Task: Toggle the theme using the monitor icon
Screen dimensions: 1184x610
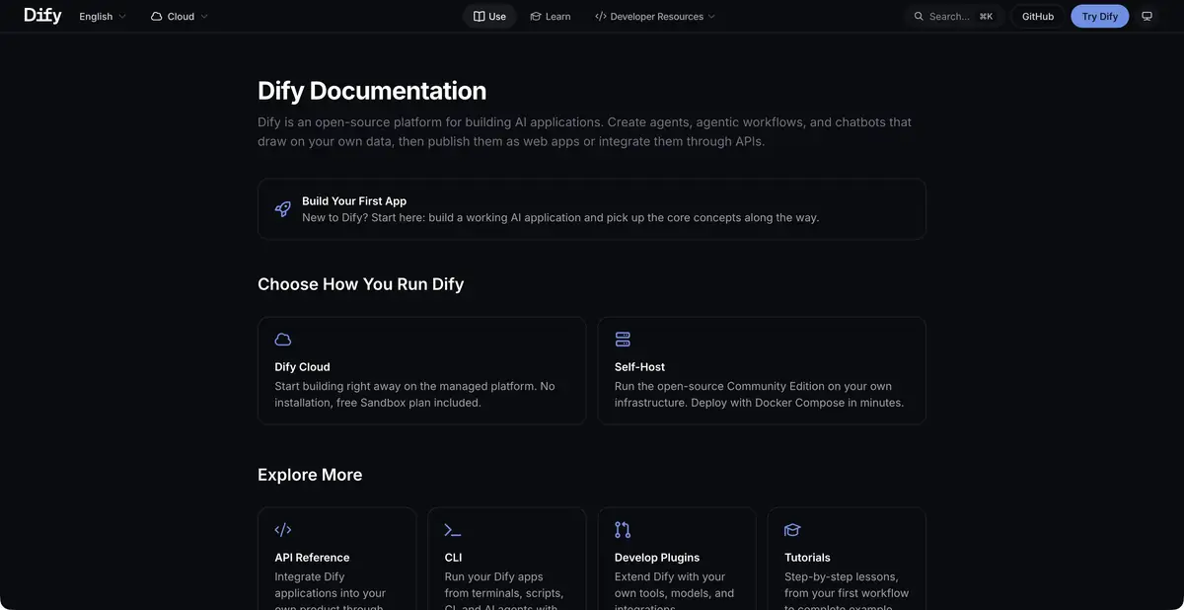Action: point(1147,17)
